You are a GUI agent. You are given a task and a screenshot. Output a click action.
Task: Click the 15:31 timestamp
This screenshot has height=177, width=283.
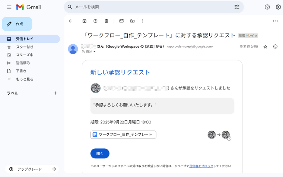coord(248,47)
